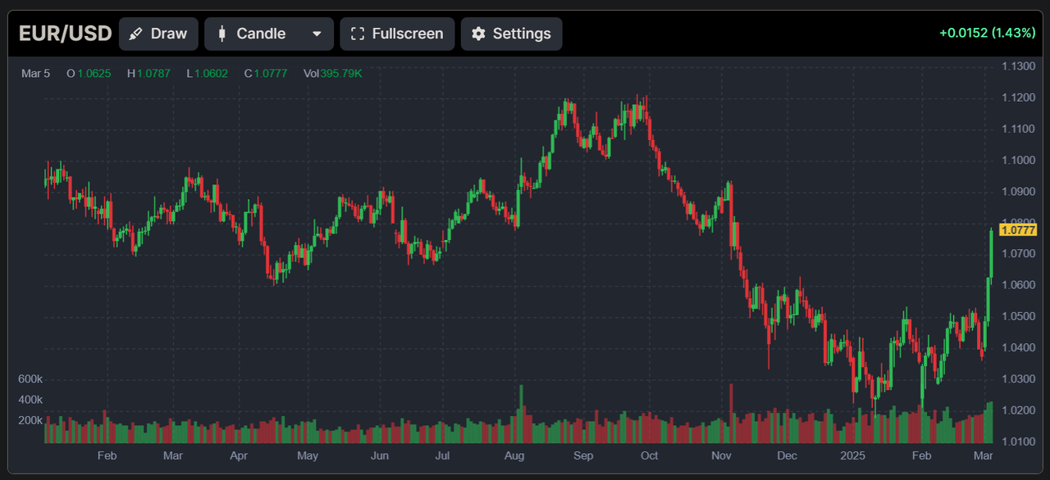
Task: Click the 1.0700 price axis label
Action: point(1019,254)
